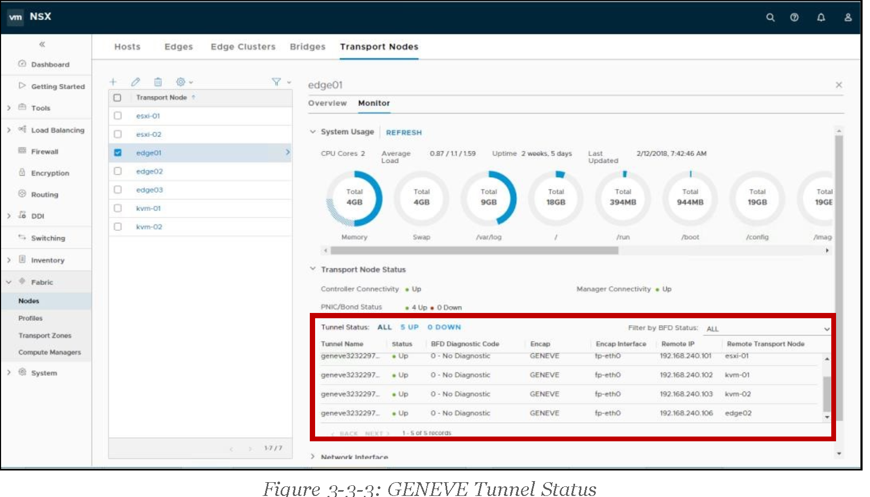870x497 pixels.
Task: Toggle the select-all Transport Node checkbox
Action: pos(118,98)
